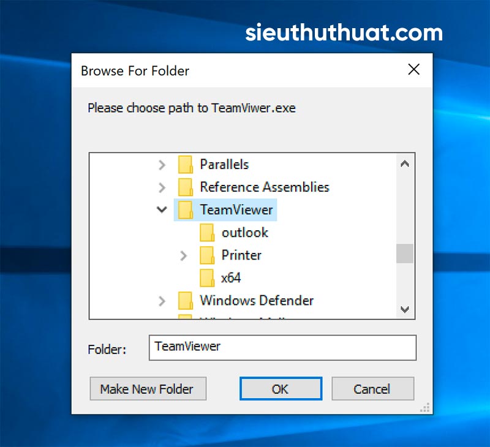
Task: Select the TeamViewer folder name
Action: pyautogui.click(x=236, y=209)
